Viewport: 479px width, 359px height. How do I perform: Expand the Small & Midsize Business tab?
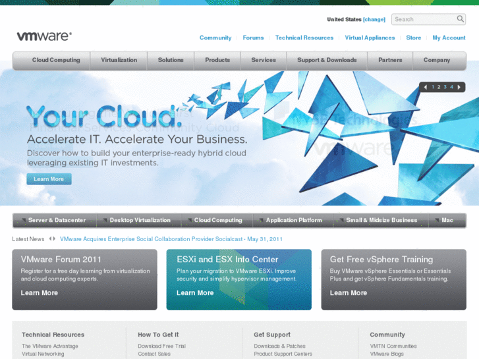click(381, 220)
